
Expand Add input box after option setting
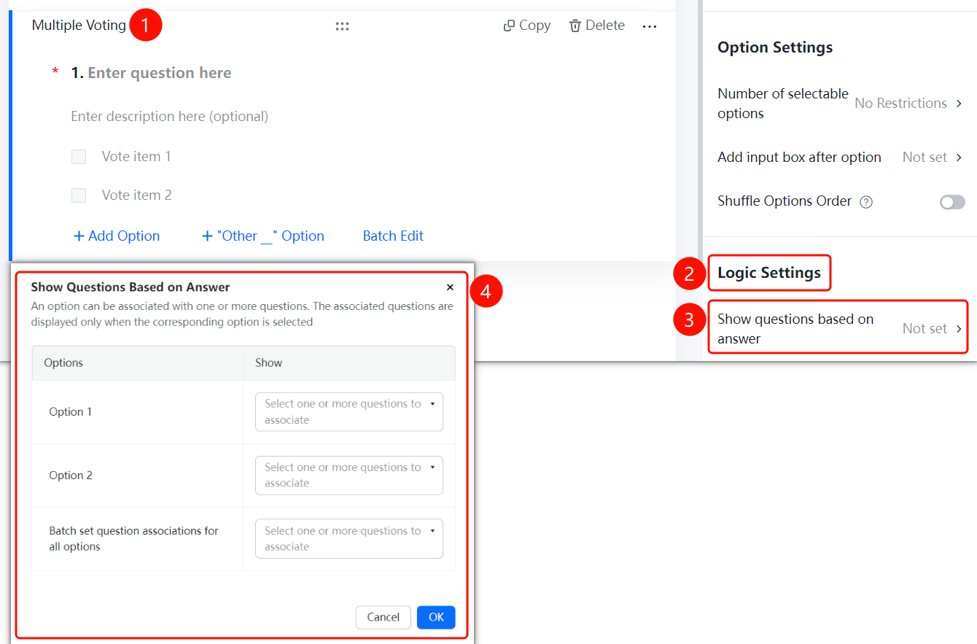click(x=841, y=158)
